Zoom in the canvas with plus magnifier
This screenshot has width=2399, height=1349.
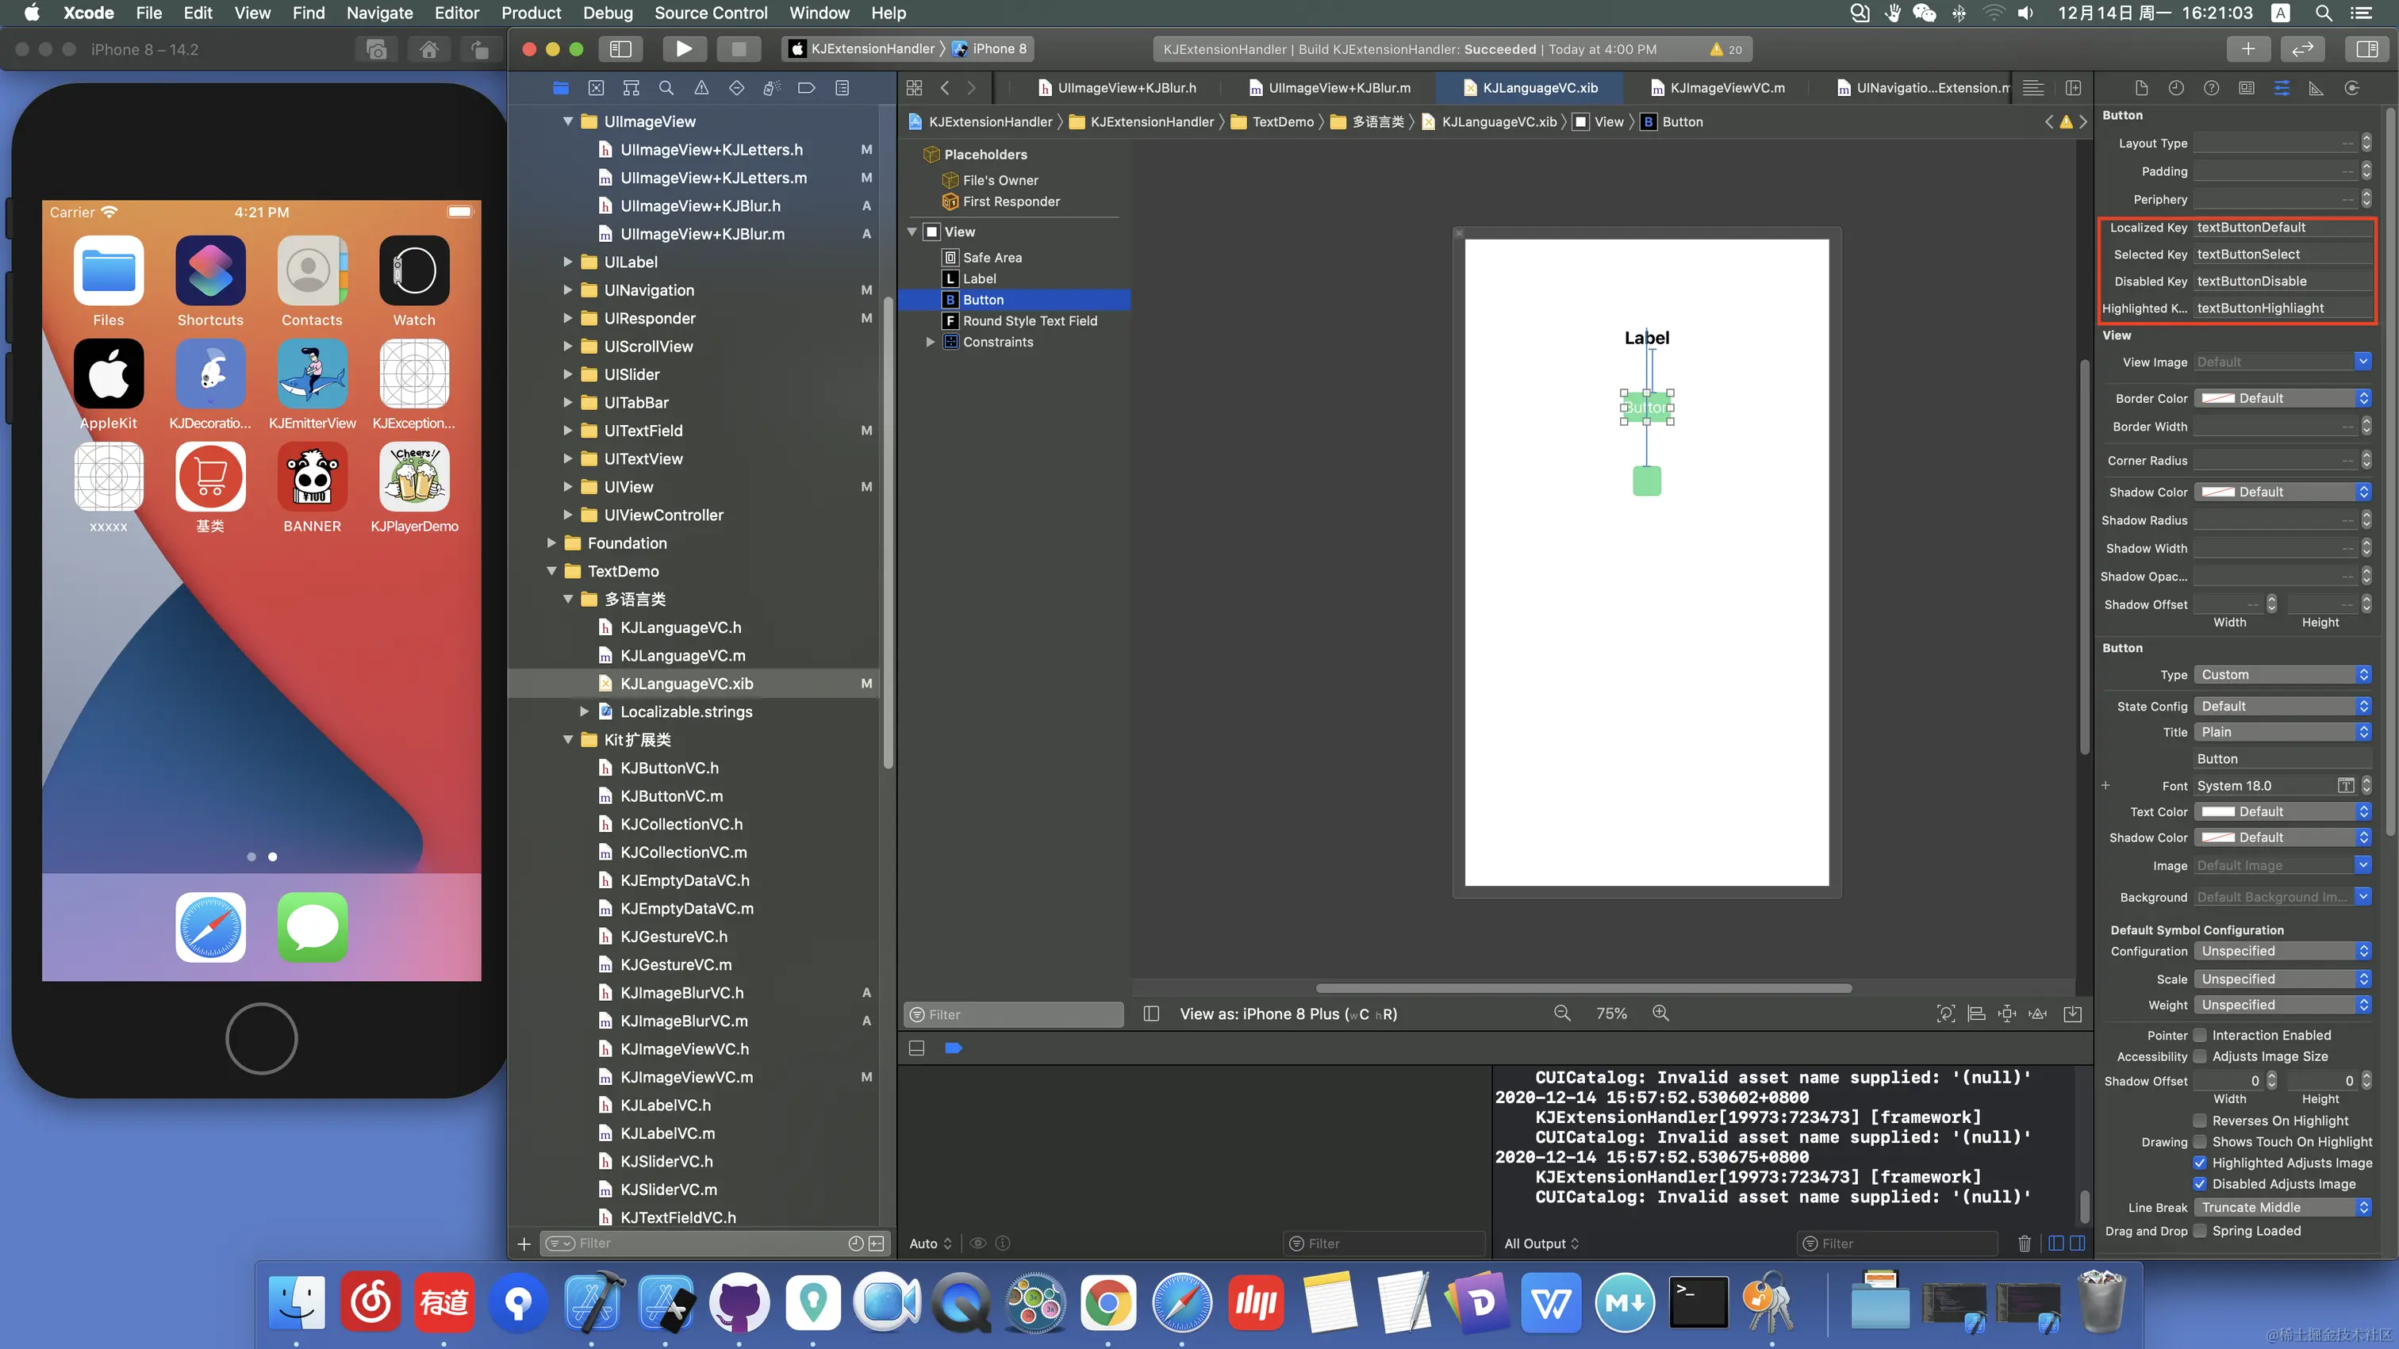tap(1660, 1013)
